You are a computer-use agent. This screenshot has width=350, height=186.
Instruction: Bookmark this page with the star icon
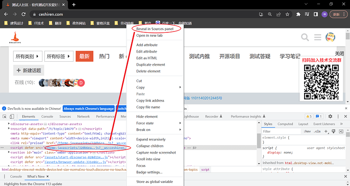[287, 14]
